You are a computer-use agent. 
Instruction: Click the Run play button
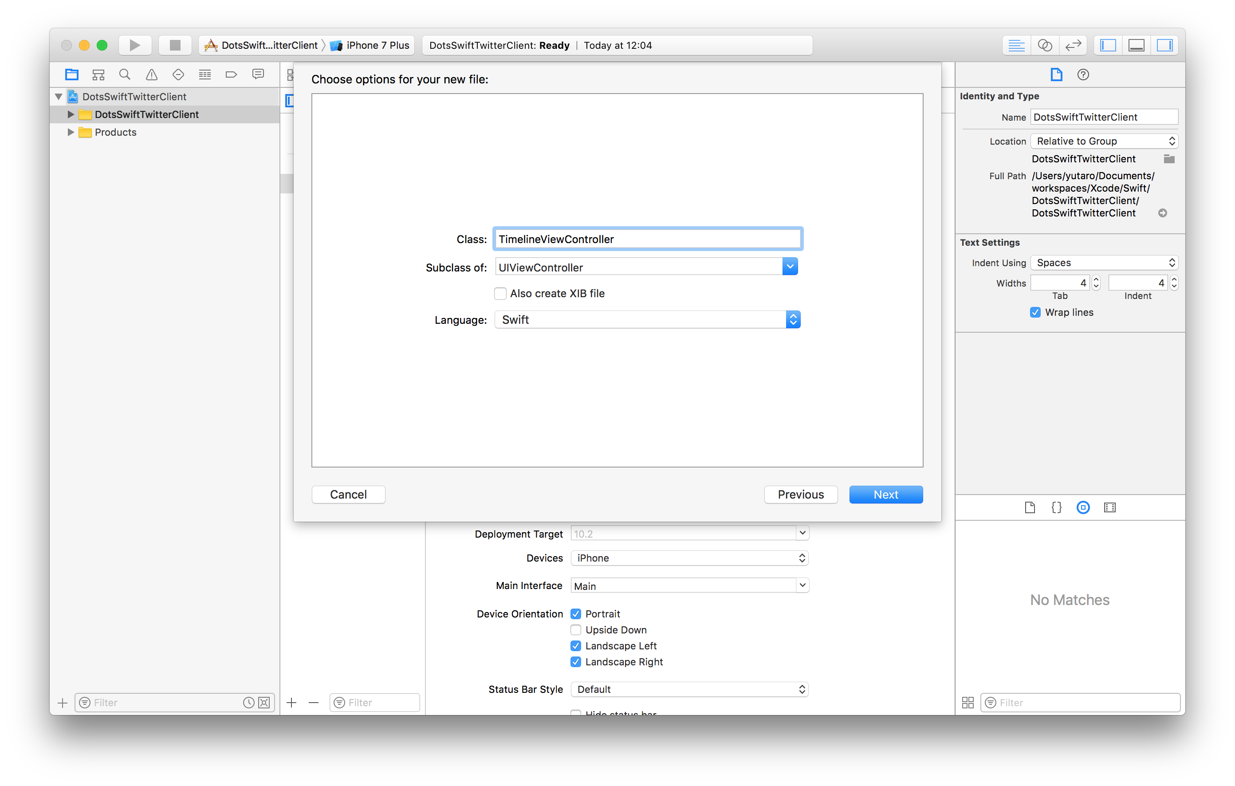134,45
